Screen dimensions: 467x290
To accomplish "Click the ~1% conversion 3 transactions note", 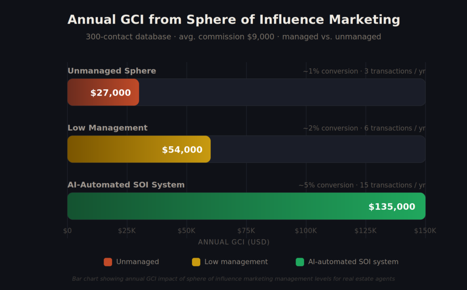I will tap(364, 71).
